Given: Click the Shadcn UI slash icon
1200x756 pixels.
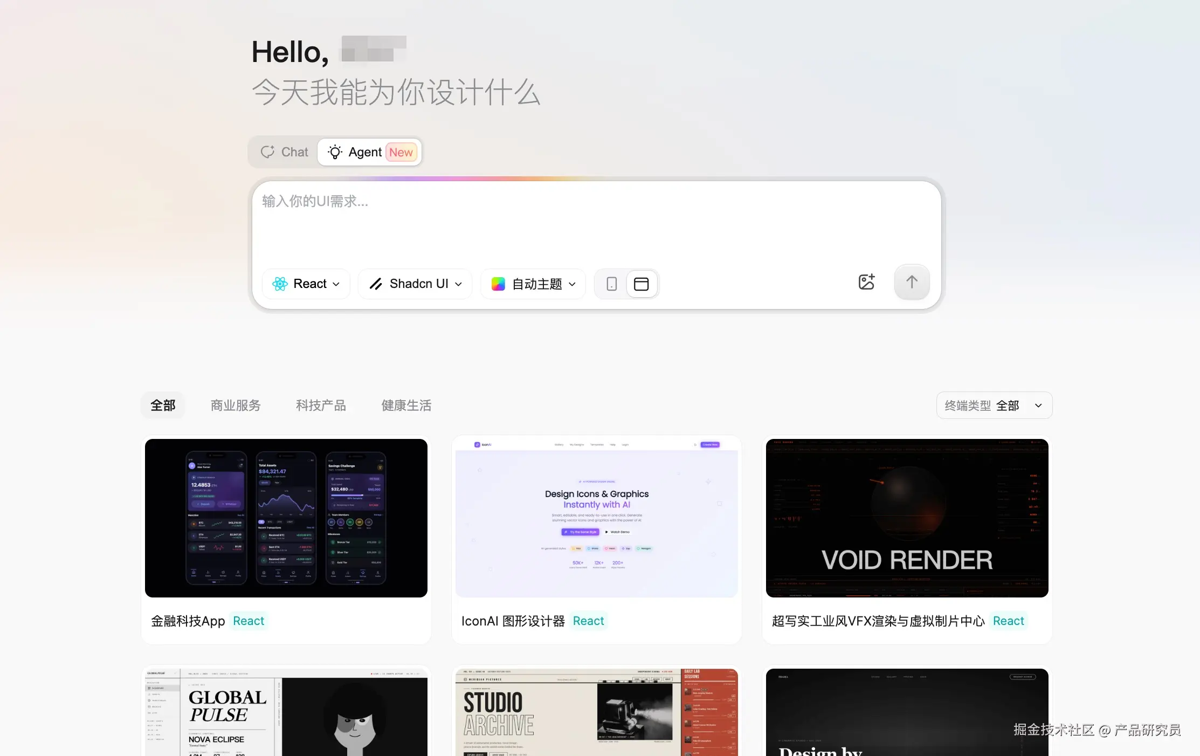Looking at the screenshot, I should [376, 284].
